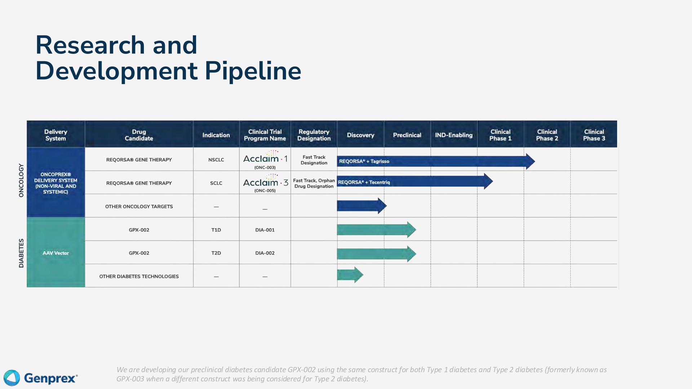Viewport: 692px width, 389px height.
Task: Click the T2D indication cell
Action: [216, 253]
